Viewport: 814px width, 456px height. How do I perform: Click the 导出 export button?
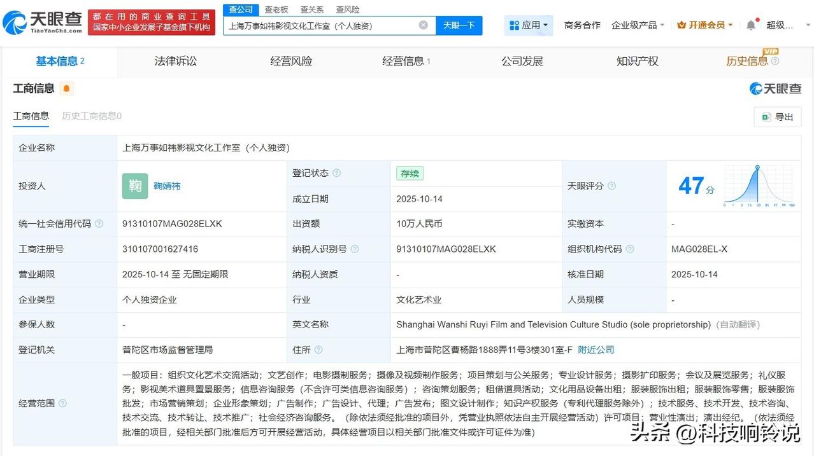[778, 117]
